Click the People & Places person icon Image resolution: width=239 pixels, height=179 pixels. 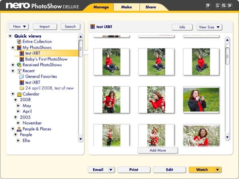[x=19, y=129]
